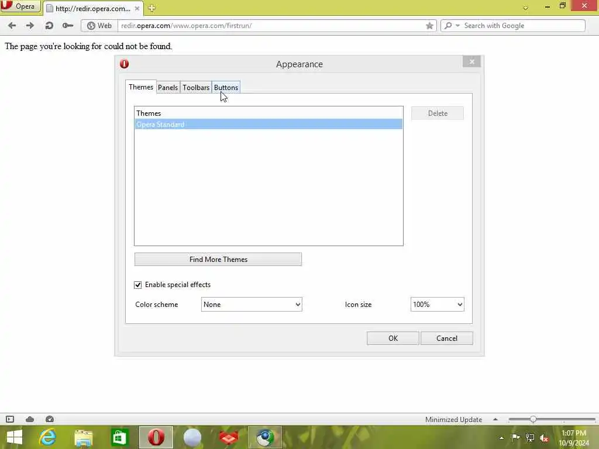Open the Windows Start button
The width and height of the screenshot is (599, 449).
(x=15, y=437)
